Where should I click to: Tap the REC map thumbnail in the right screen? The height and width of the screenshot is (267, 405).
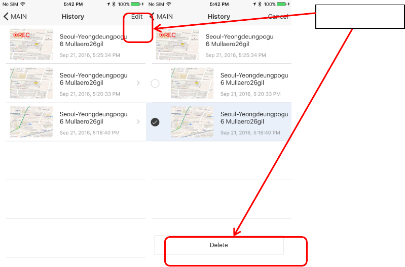177,45
